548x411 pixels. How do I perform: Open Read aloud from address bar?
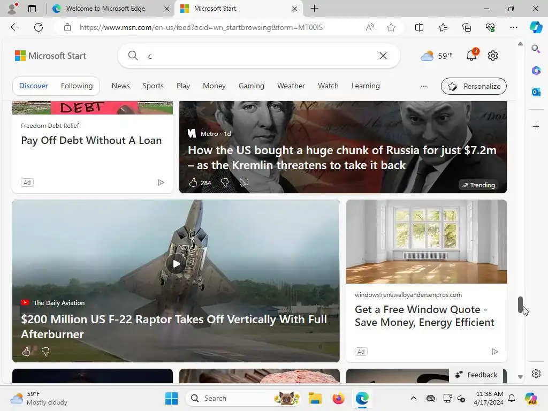click(x=370, y=27)
